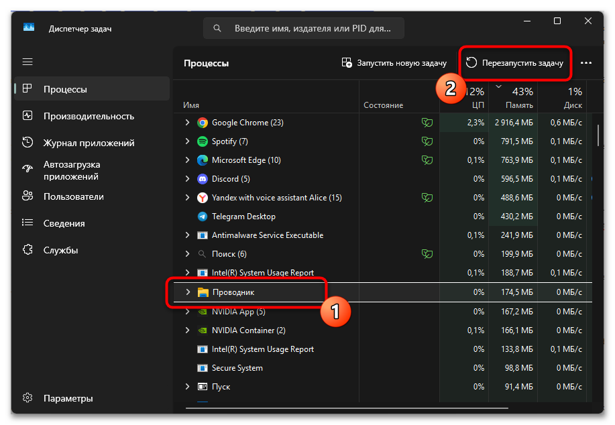
Task: Click the Пуск process icon
Action: pyautogui.click(x=203, y=387)
